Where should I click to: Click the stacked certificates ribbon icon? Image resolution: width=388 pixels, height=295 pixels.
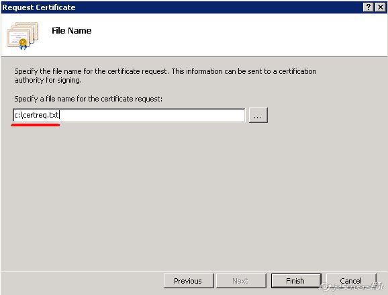[23, 36]
